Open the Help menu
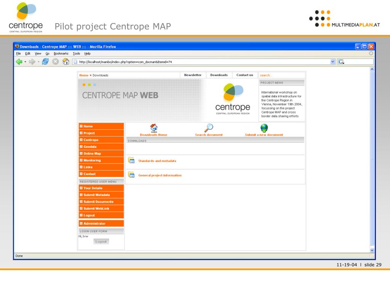390x292 pixels. (x=87, y=53)
